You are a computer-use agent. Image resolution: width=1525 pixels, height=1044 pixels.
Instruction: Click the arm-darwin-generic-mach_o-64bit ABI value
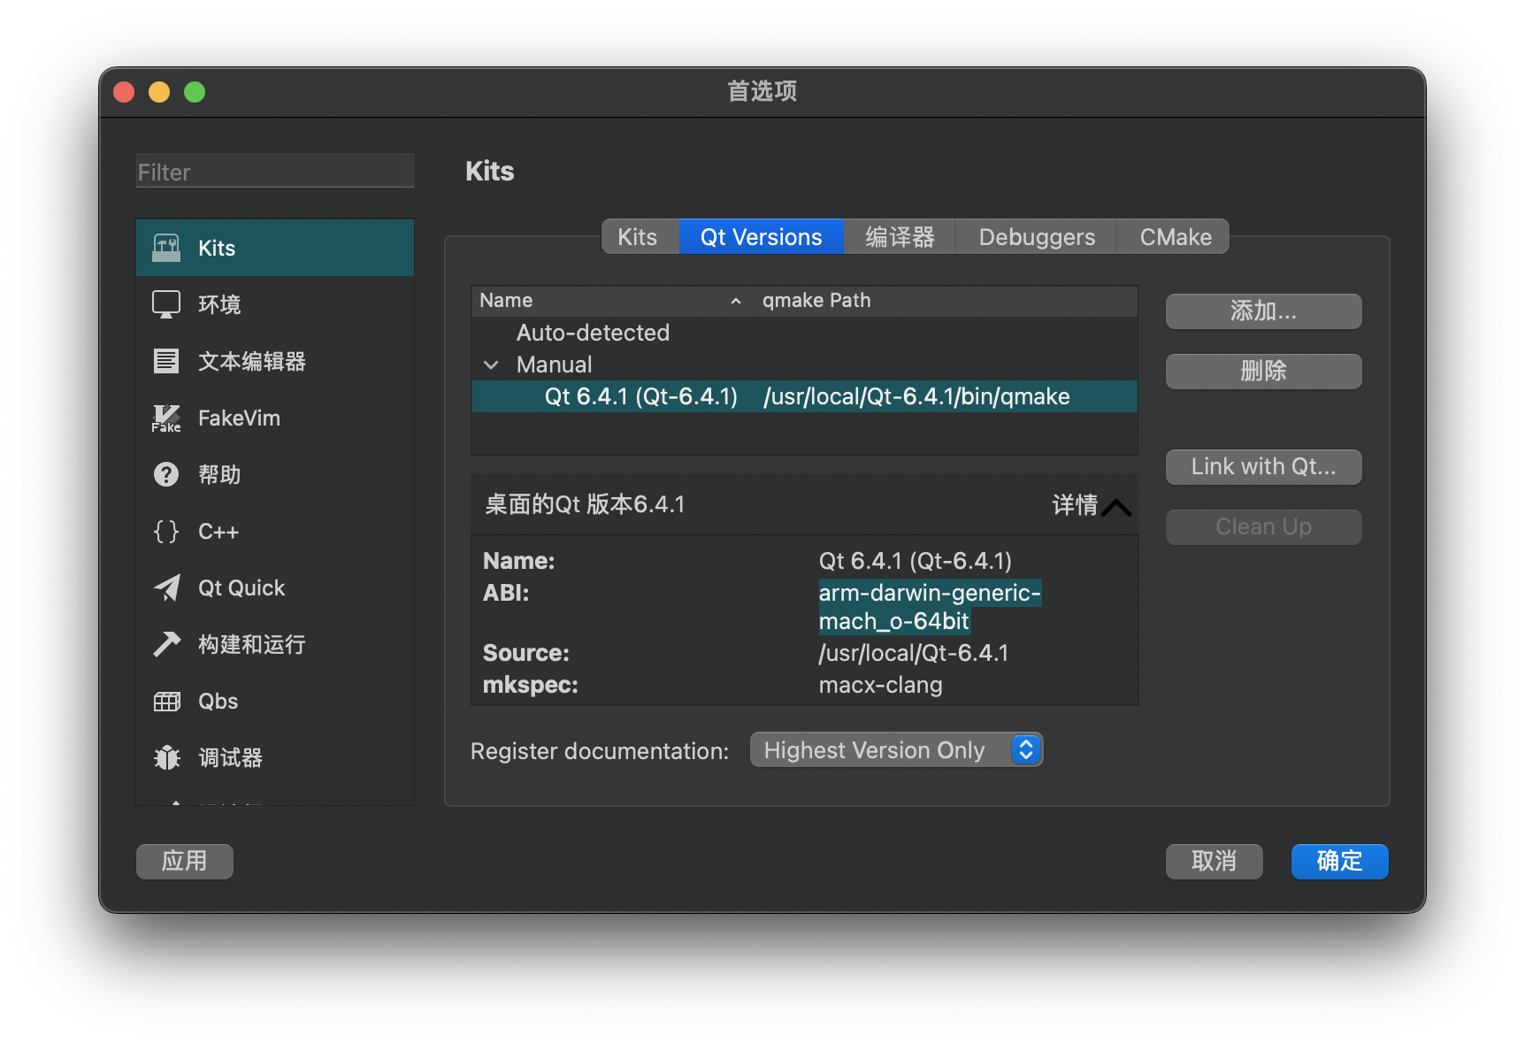tap(930, 607)
